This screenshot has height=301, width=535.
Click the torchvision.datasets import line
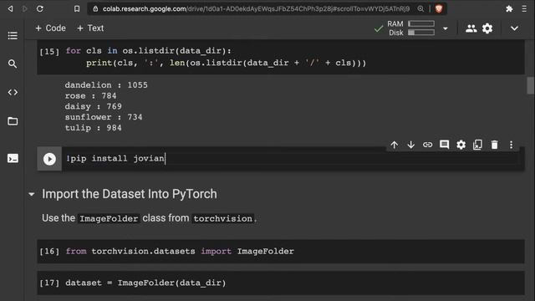[180, 251]
